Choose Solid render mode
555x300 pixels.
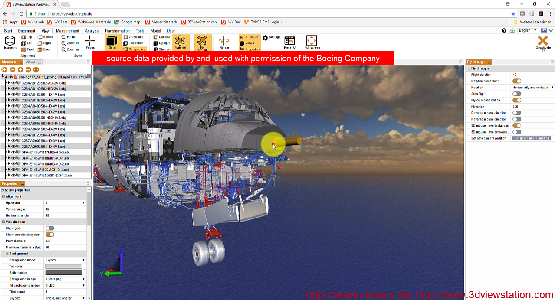pos(112,42)
